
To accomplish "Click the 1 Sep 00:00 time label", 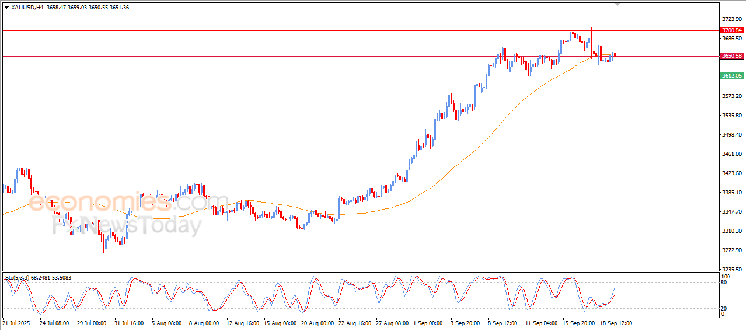I will (428, 323).
